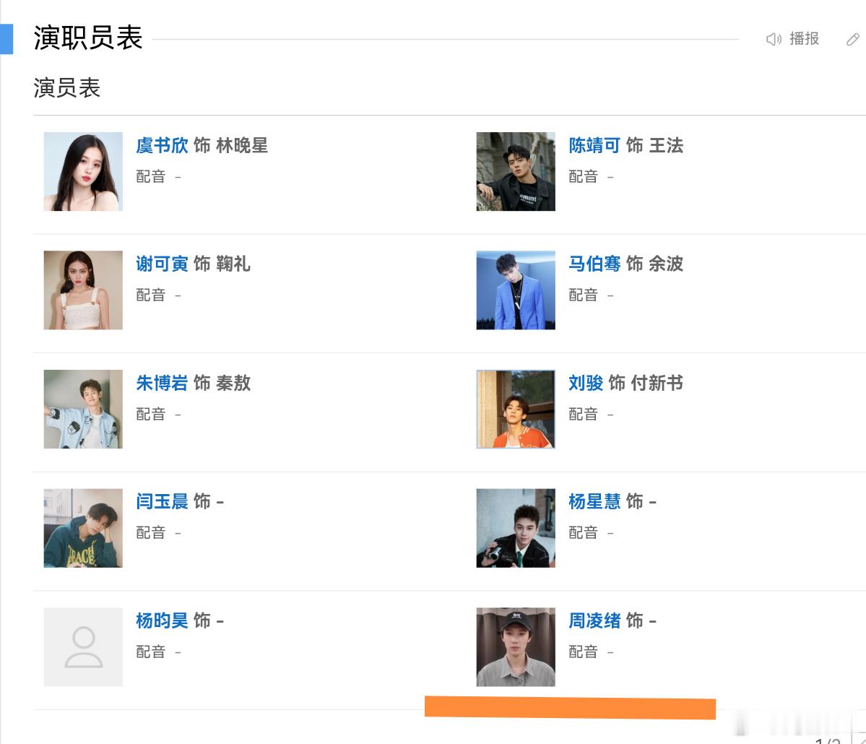Image resolution: width=866 pixels, height=744 pixels.
Task: Open 闫玉晨 actor page
Action: [x=162, y=501]
